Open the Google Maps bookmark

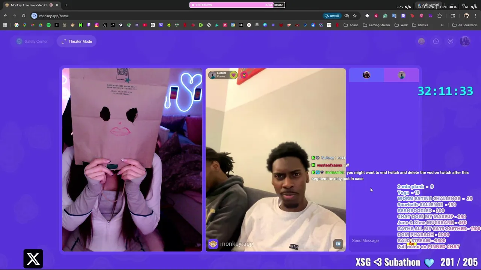pos(24,25)
